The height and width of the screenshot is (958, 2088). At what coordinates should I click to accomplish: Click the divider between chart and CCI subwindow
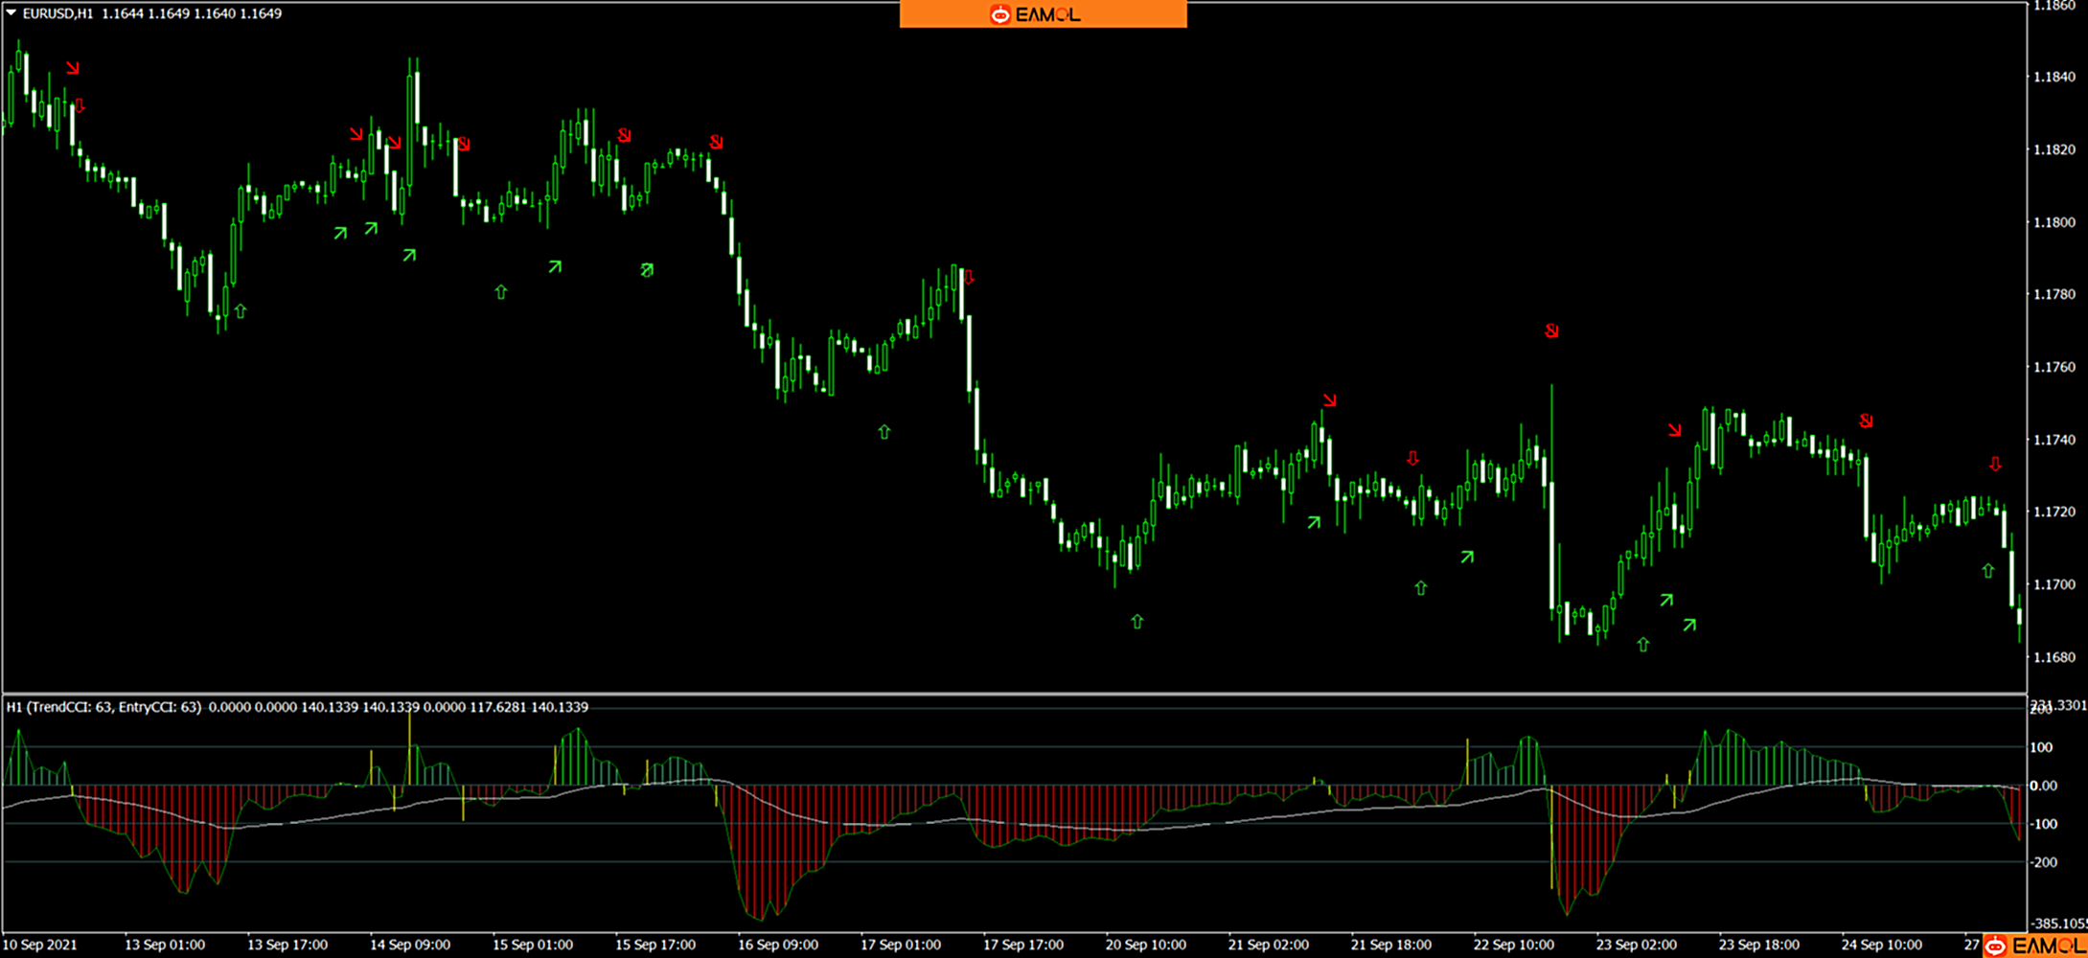pyautogui.click(x=1014, y=694)
